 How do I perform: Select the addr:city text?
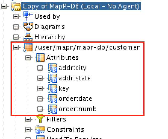[x=73, y=68]
